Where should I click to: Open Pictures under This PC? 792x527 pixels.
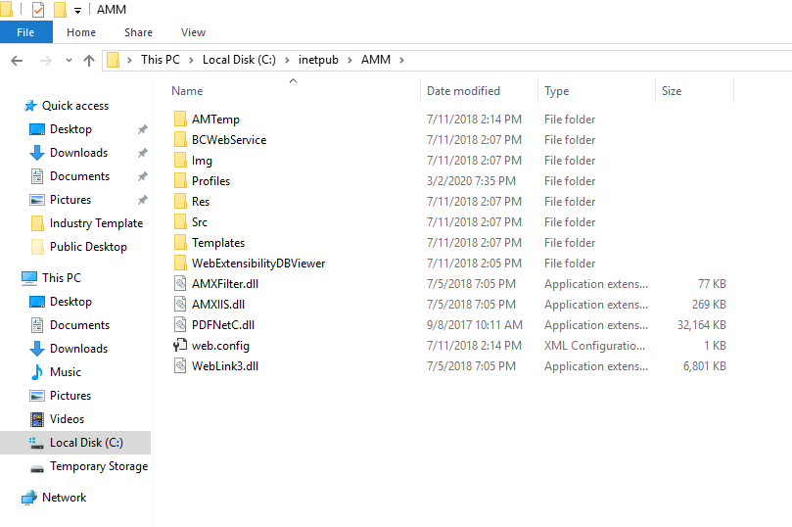tap(70, 396)
